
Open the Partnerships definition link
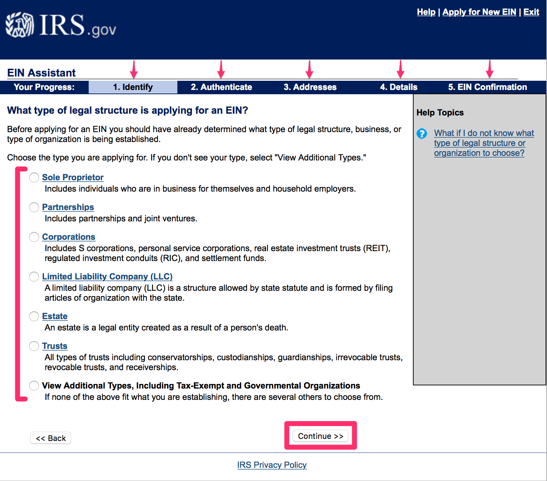[x=68, y=207]
